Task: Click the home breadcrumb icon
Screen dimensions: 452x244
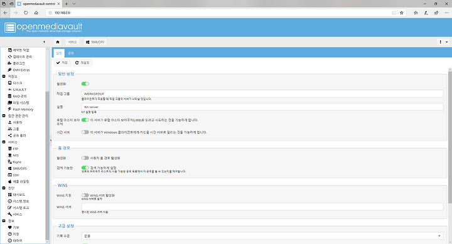Action: [x=58, y=42]
